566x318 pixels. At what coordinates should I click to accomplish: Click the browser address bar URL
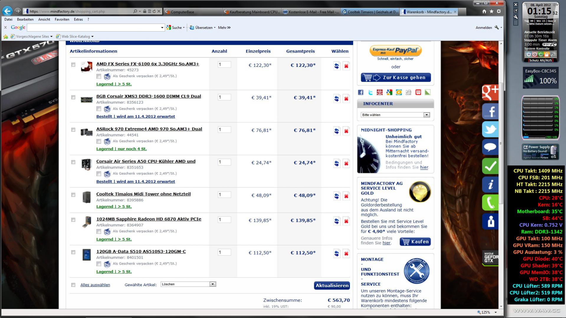(x=67, y=11)
